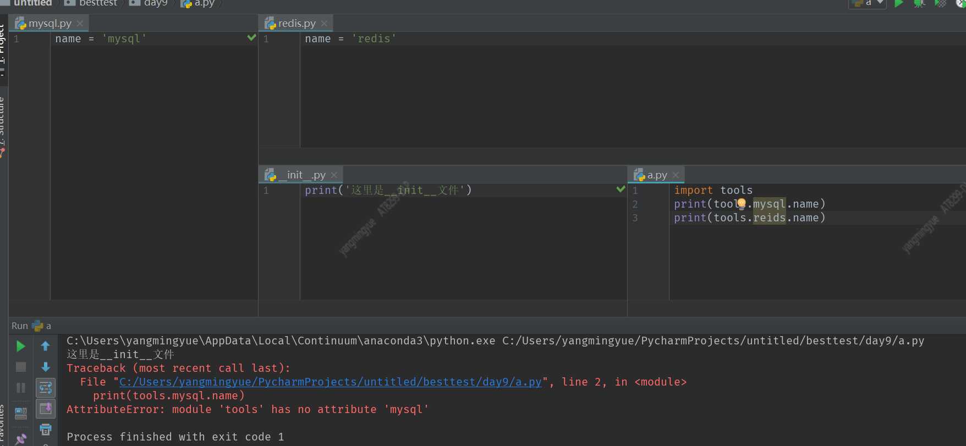Screen dimensions: 966x446
Task: Close the mysql.py tab
Action: tap(80, 24)
